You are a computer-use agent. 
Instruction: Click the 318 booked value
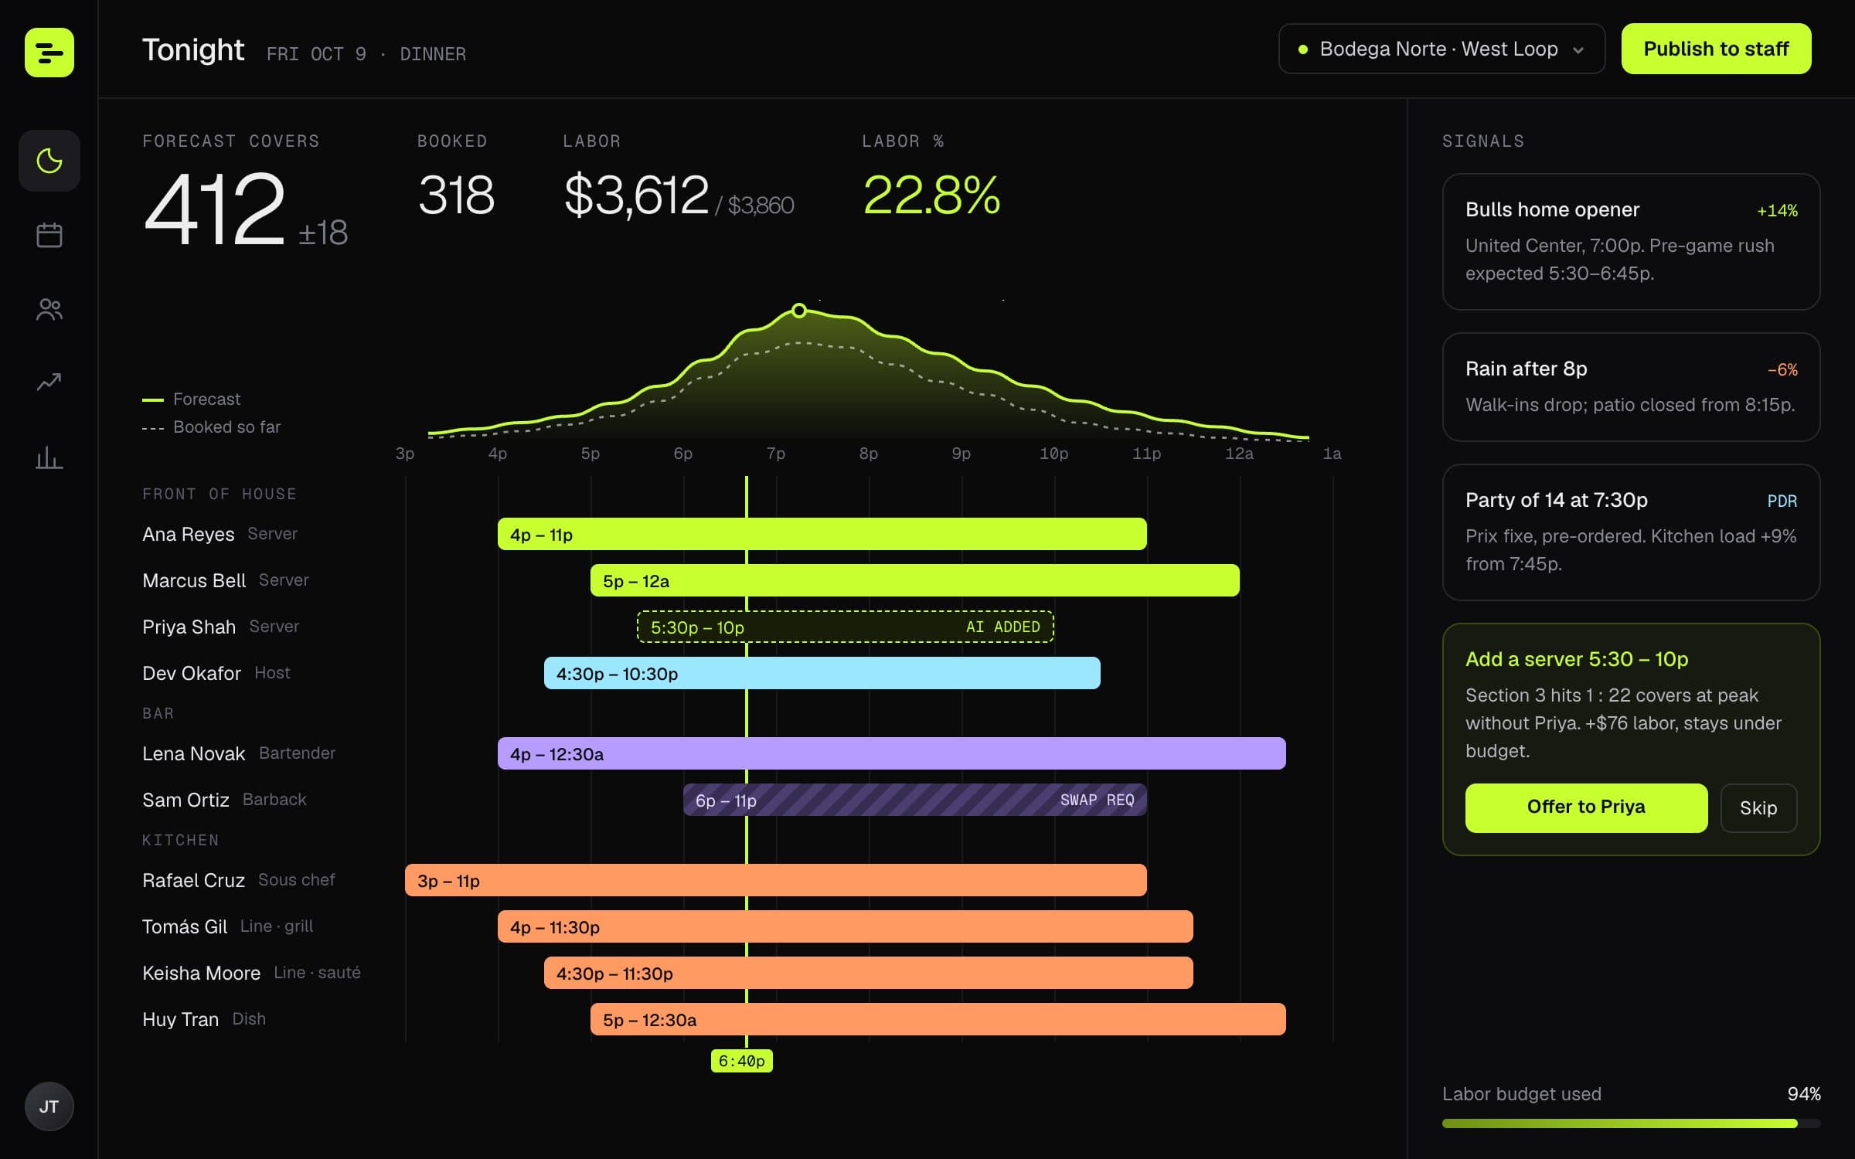click(456, 195)
